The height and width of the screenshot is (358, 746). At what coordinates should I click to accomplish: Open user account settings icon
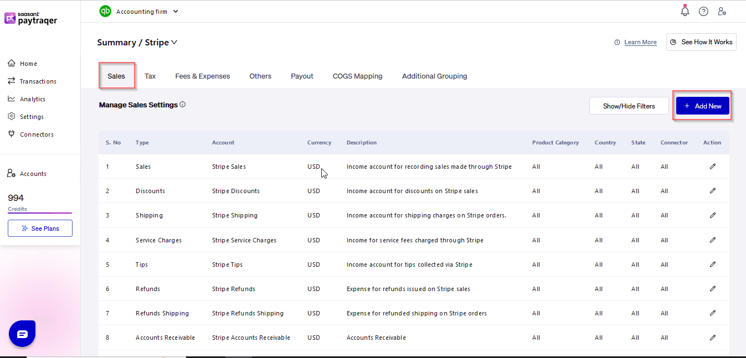722,11
